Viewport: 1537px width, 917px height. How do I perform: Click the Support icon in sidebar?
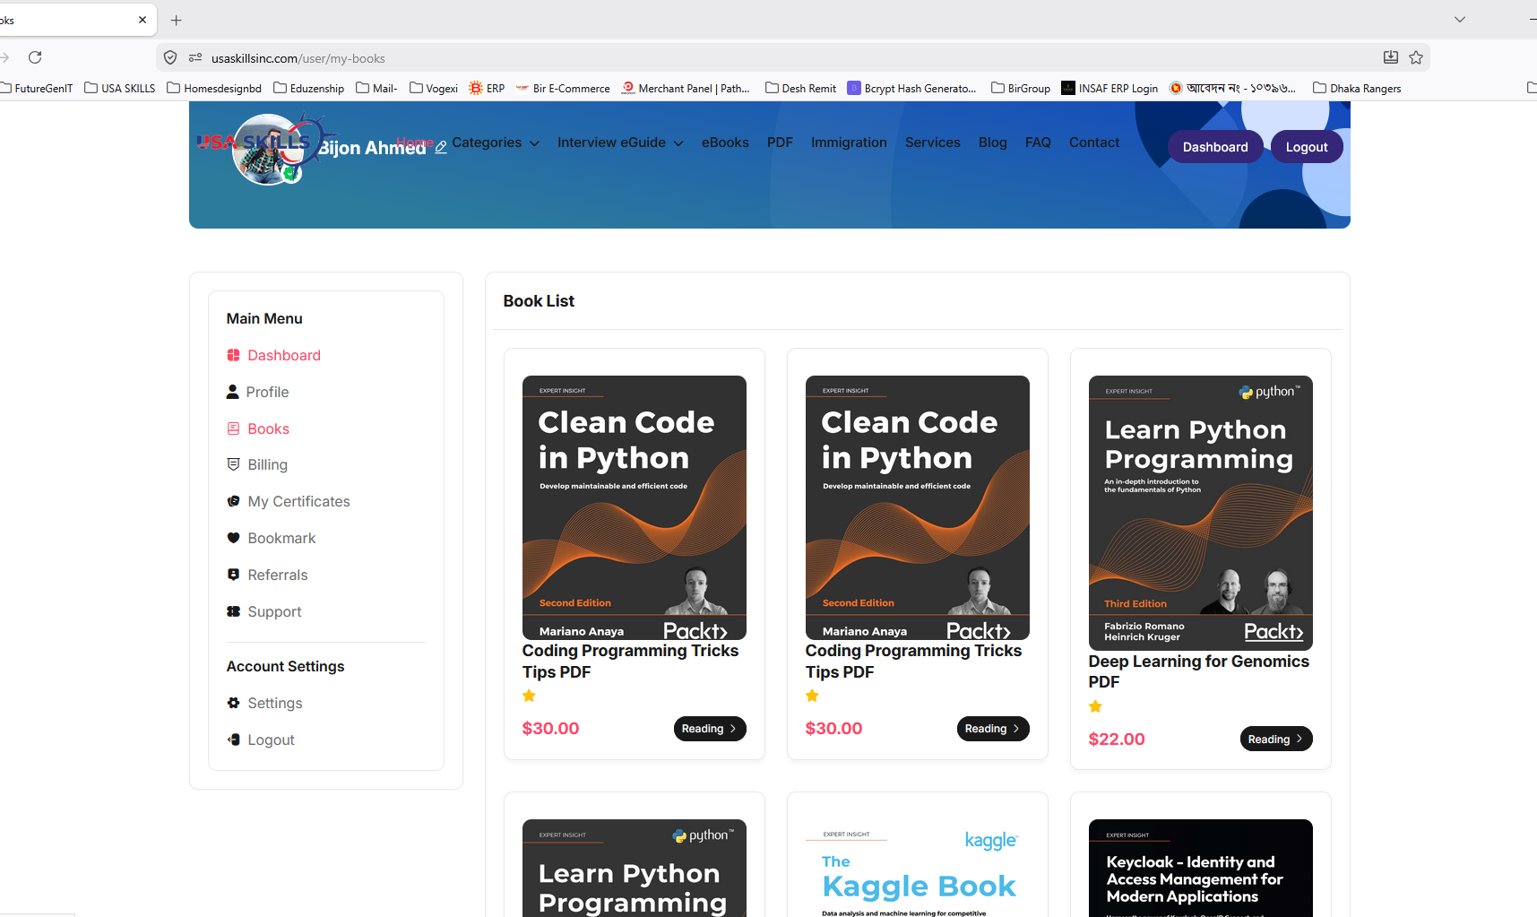pos(233,611)
